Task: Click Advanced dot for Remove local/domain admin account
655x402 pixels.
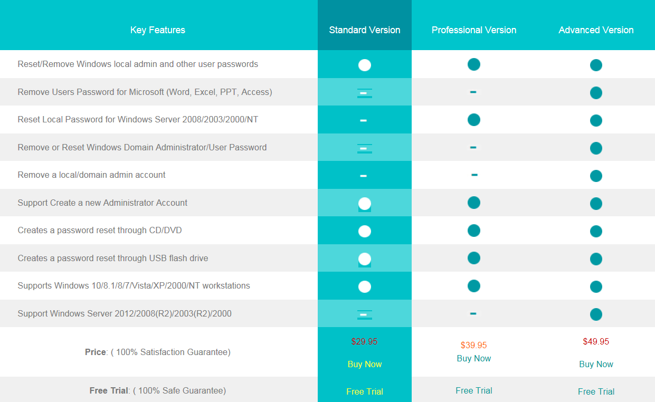Action: pos(596,176)
